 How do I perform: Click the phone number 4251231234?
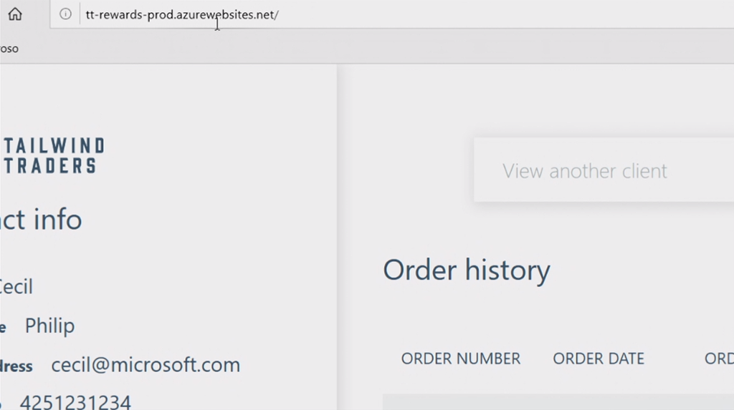(x=75, y=402)
